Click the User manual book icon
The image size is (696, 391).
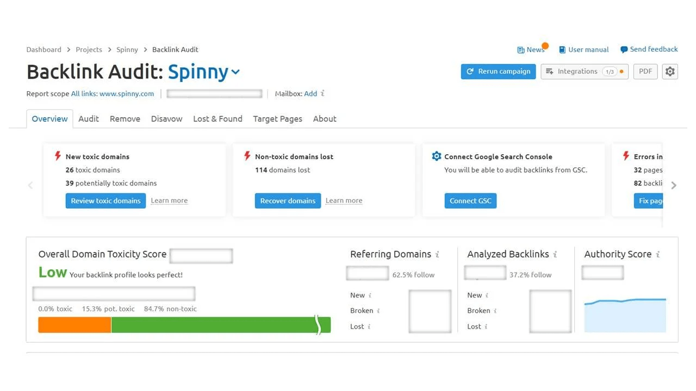coord(563,49)
